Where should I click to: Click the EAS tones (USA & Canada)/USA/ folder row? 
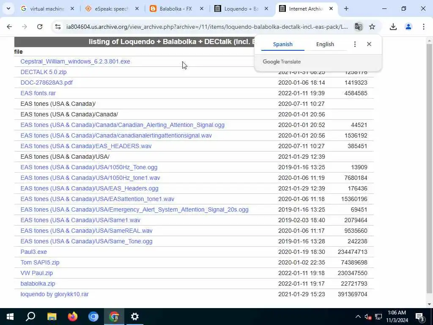[194, 157]
